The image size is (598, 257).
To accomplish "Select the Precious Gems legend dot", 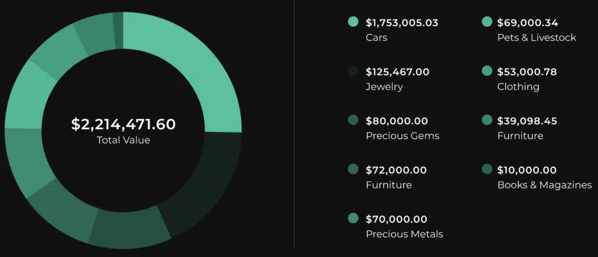I will pos(353,120).
